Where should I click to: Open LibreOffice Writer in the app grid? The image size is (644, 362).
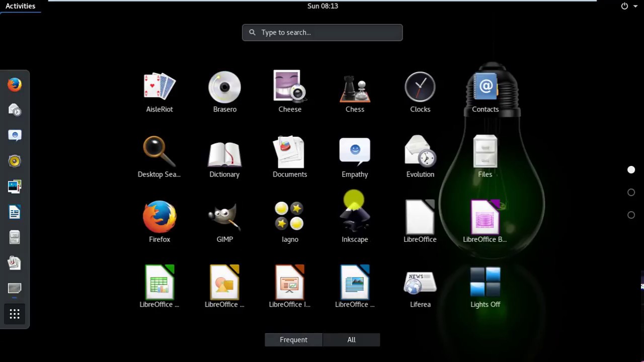(x=355, y=287)
